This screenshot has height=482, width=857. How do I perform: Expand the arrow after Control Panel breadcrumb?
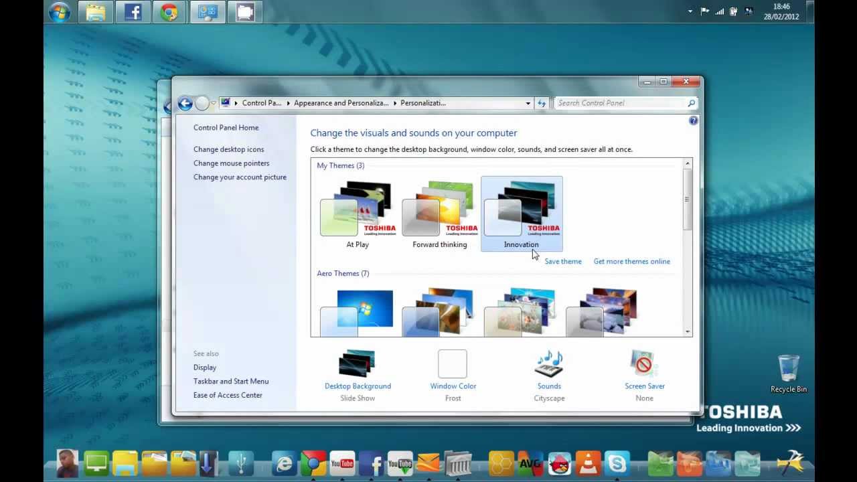289,103
